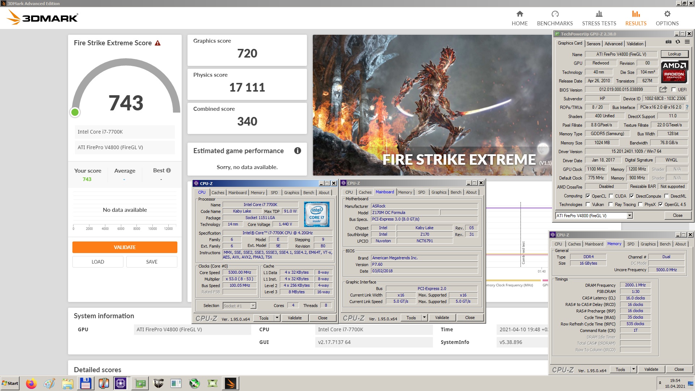Click the 3DMark taskbar icon
This screenshot has width=695, height=391.
(231, 383)
